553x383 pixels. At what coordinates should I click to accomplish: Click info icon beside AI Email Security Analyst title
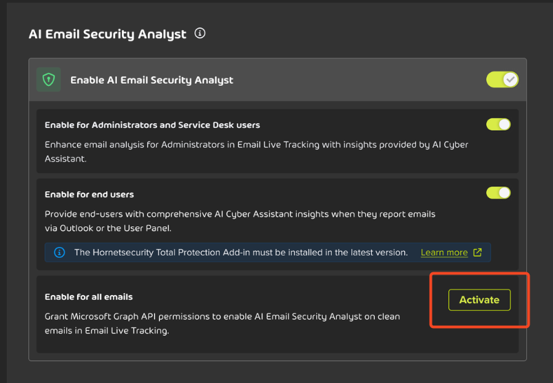click(200, 34)
